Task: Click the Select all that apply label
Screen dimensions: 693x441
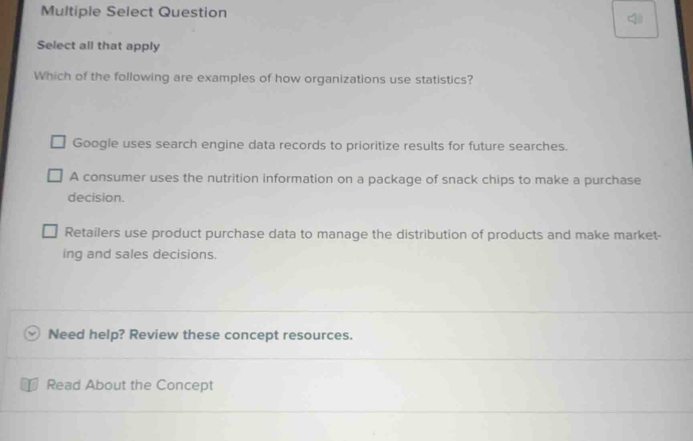Action: click(97, 46)
